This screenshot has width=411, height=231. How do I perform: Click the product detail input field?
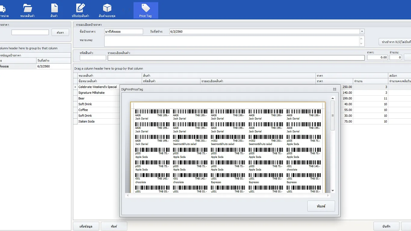(x=236, y=58)
